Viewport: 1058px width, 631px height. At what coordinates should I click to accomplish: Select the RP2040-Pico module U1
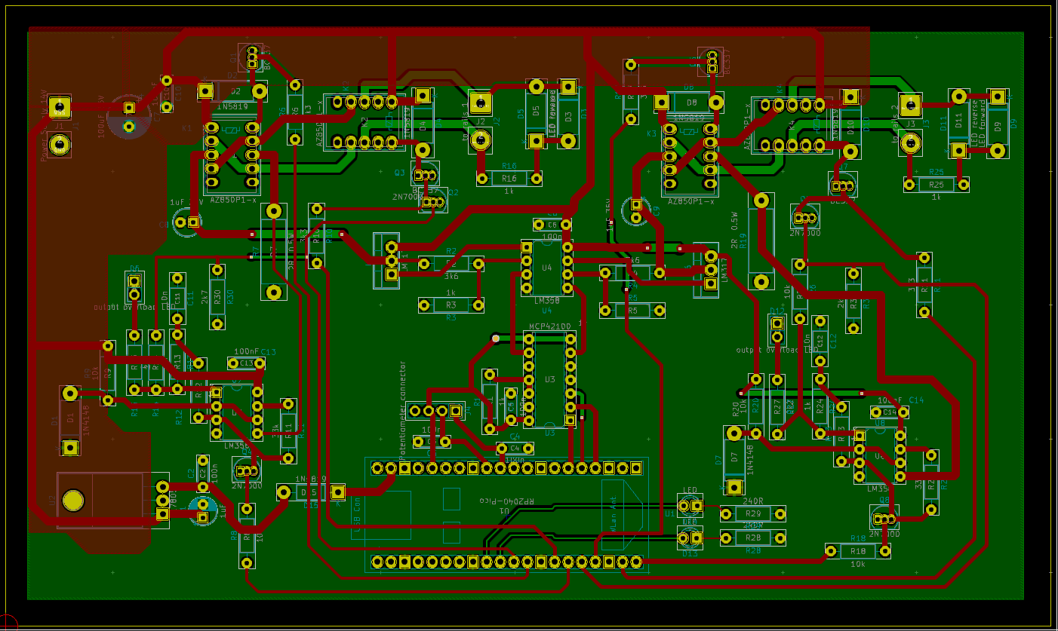pyautogui.click(x=506, y=514)
